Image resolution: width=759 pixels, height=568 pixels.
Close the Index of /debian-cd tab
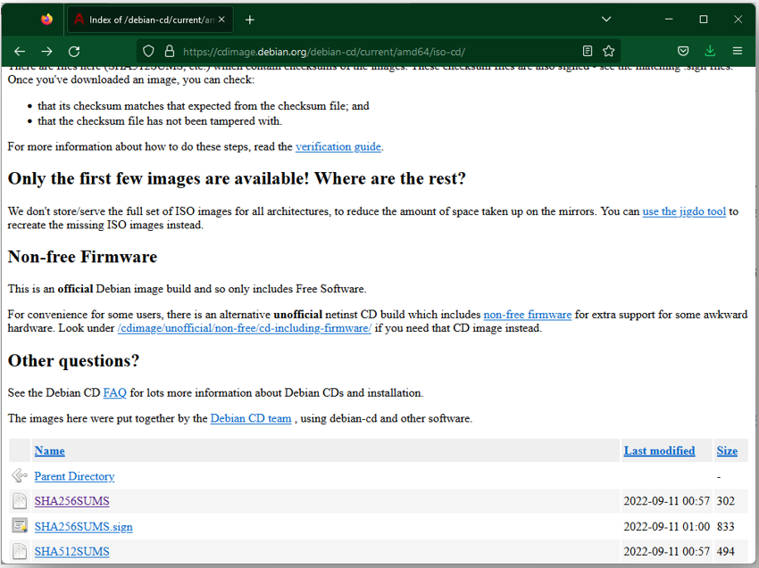tap(221, 20)
